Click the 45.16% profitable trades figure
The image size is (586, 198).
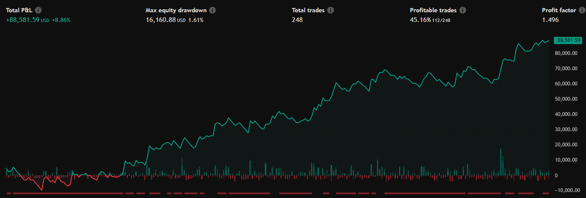click(420, 20)
